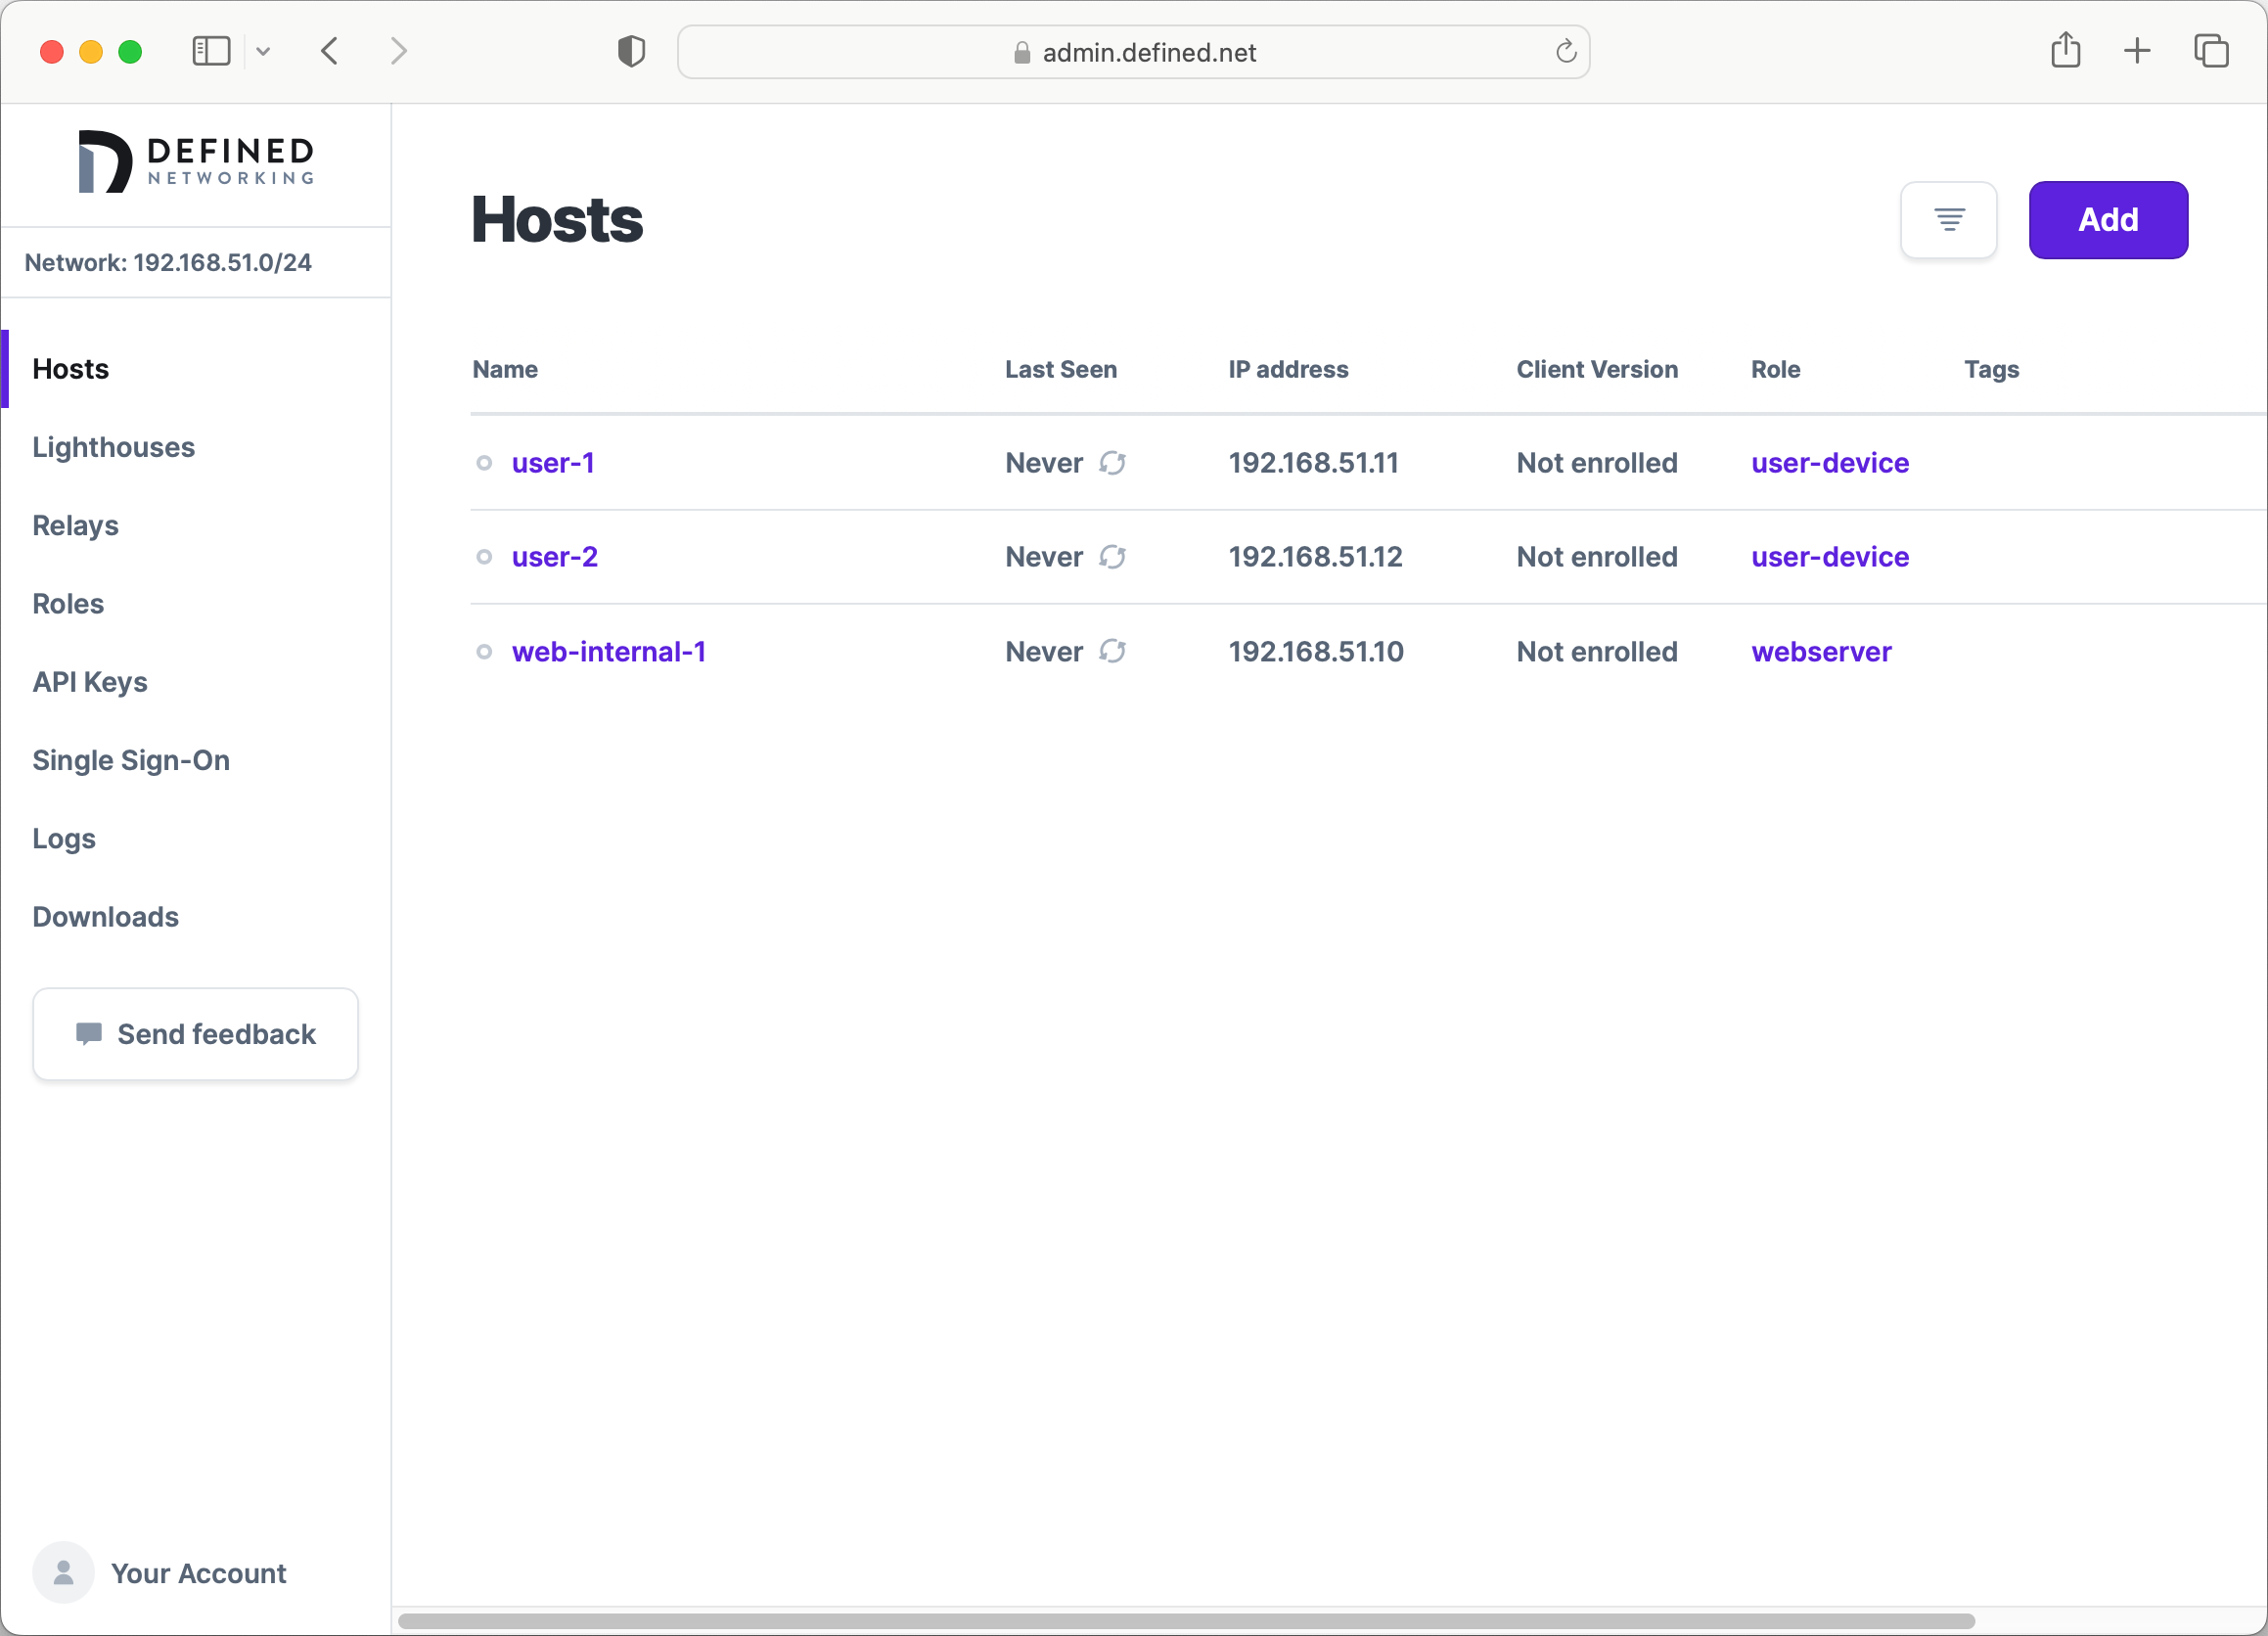Click the Defined Networking logo

coord(196,160)
